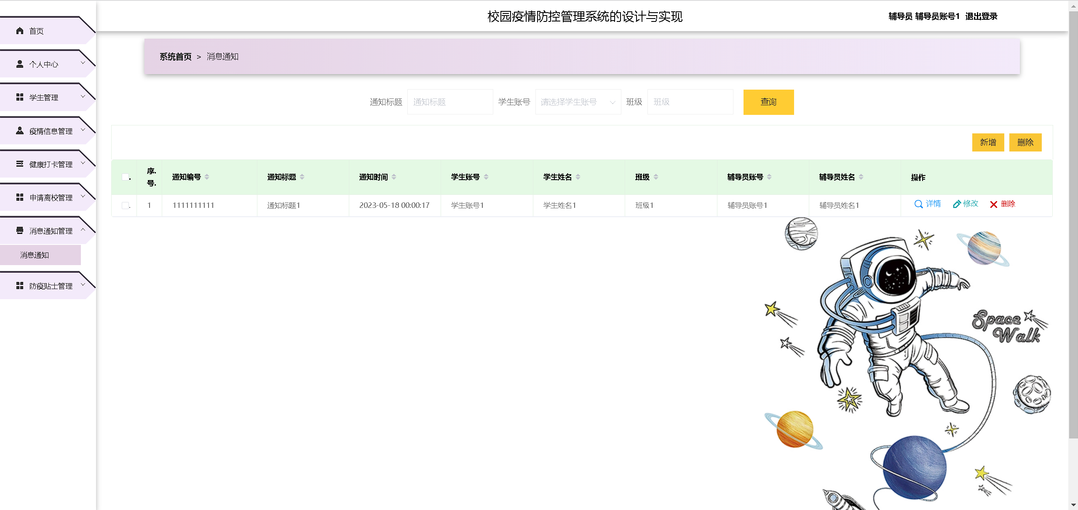Toggle the select-all checkbox in table header
Viewport: 1078px width, 510px height.
click(125, 177)
